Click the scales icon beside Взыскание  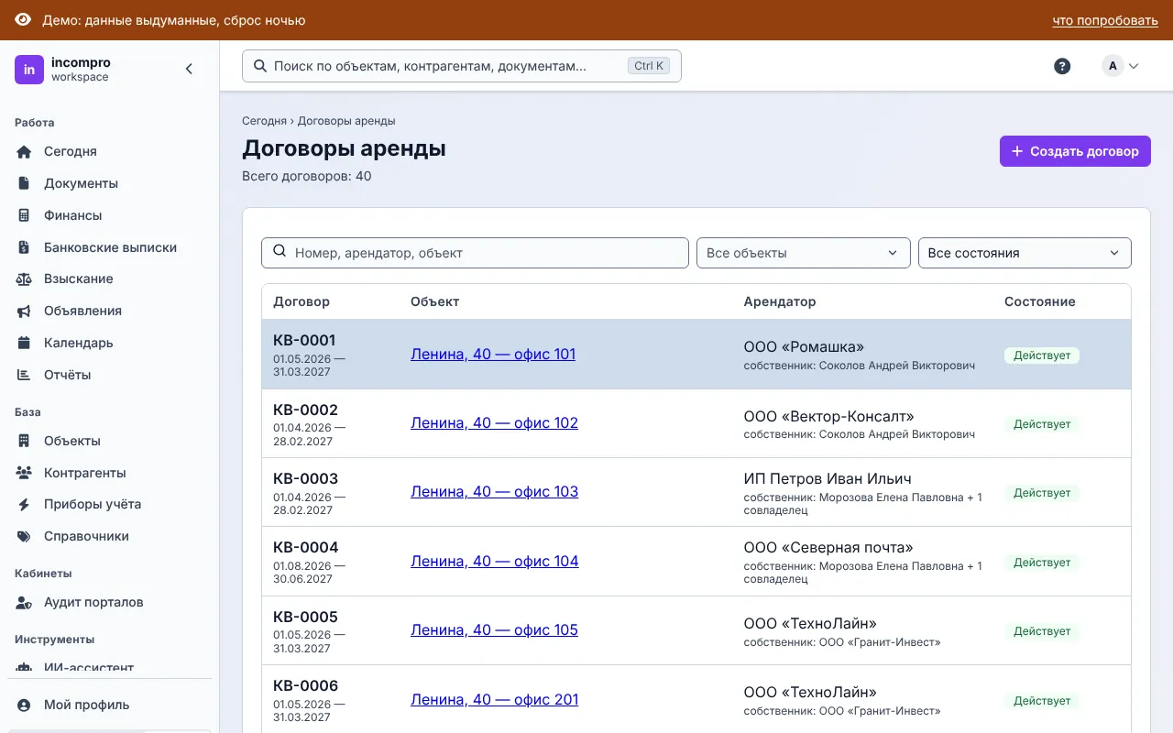pyautogui.click(x=25, y=279)
